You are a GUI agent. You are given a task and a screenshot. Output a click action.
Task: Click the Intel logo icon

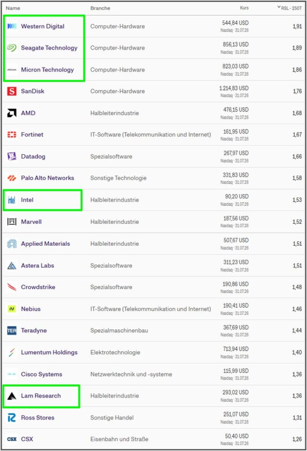point(12,200)
